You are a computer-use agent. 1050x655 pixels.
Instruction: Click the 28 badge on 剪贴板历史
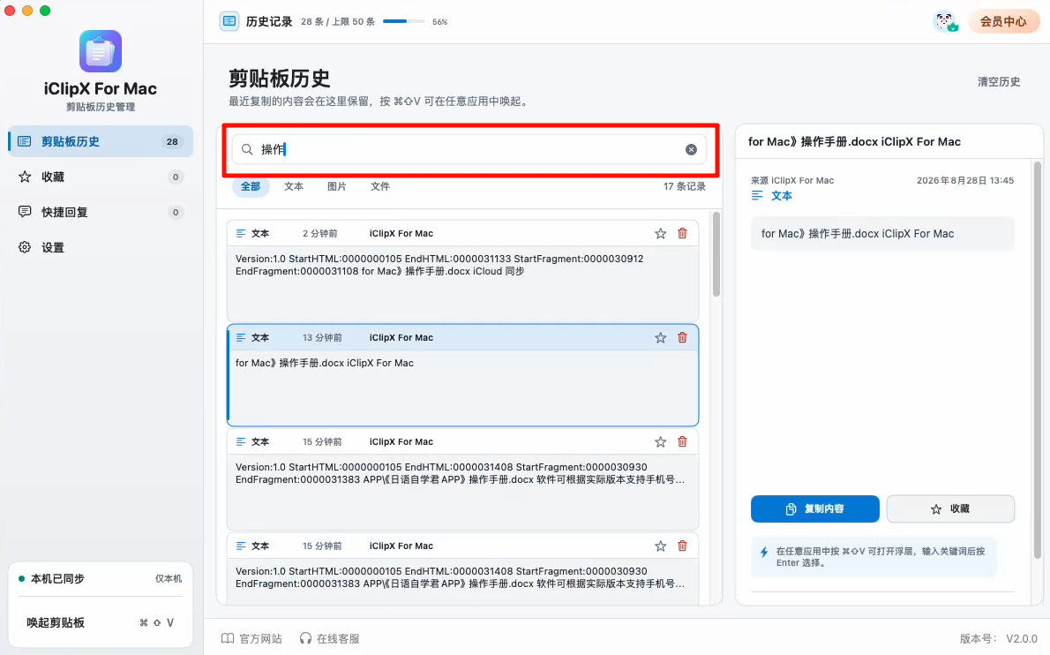click(x=172, y=141)
